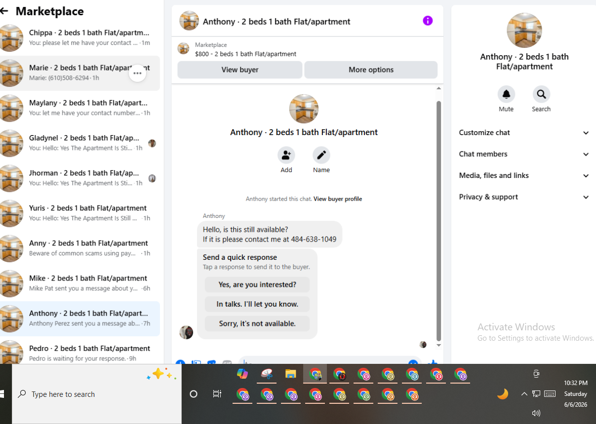Expand the Chat members section
596x424 pixels.
pyautogui.click(x=524, y=154)
